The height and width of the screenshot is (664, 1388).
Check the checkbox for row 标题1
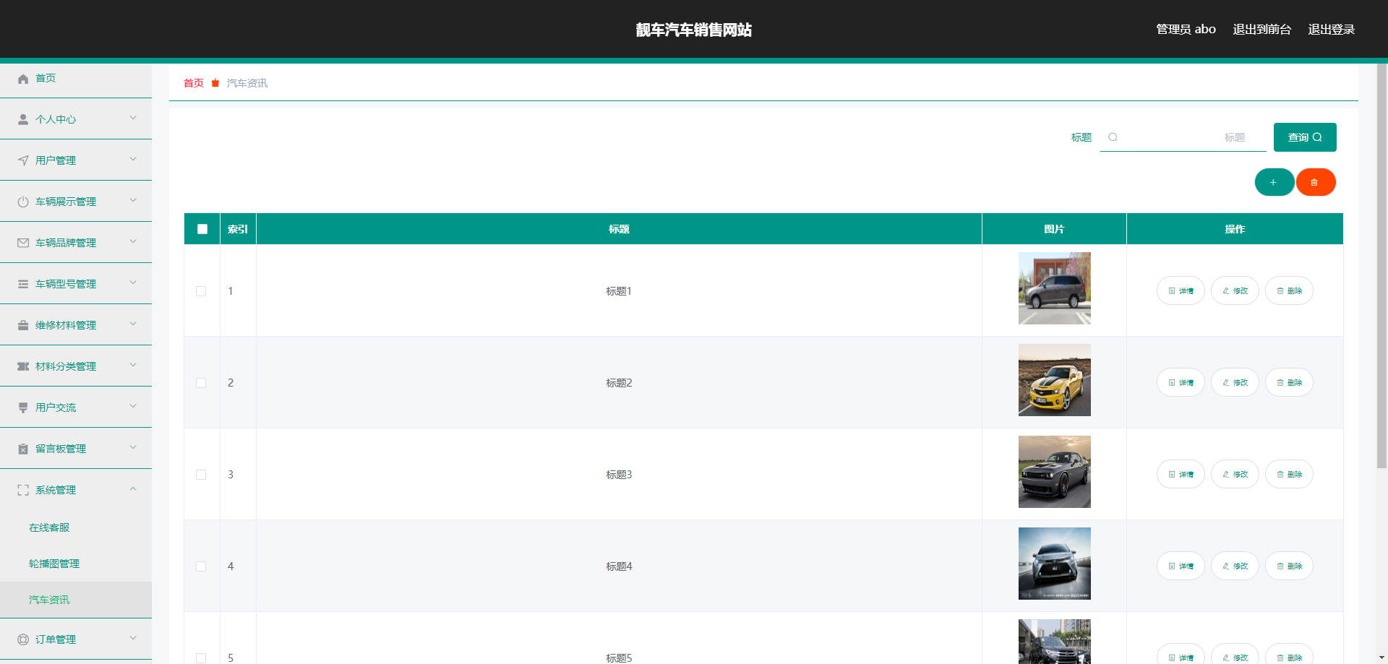[x=201, y=291]
